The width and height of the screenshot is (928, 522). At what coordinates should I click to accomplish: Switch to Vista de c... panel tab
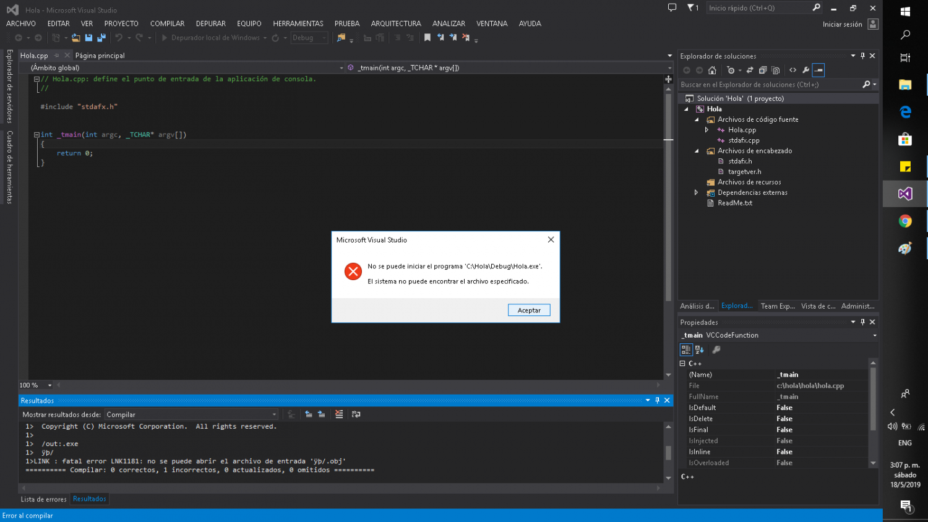pos(818,306)
